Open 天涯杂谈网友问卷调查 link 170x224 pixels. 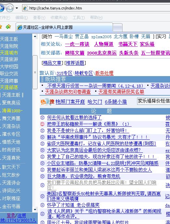point(68,91)
